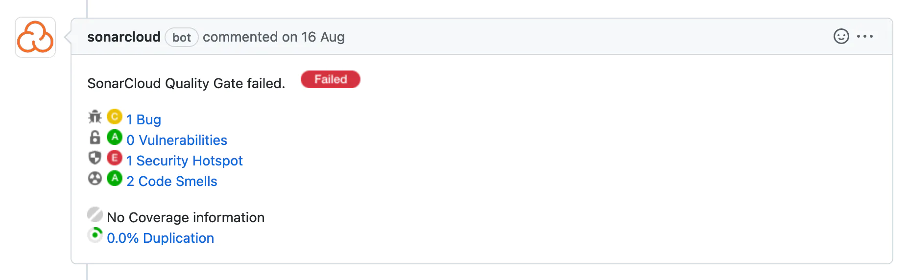Click the green A badge beside Code Smells
This screenshot has width=909, height=280.
tap(115, 178)
